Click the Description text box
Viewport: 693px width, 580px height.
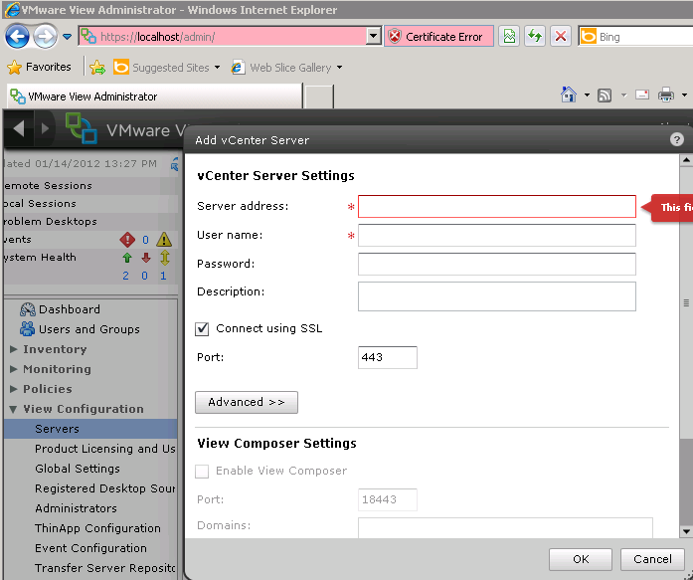pyautogui.click(x=497, y=296)
